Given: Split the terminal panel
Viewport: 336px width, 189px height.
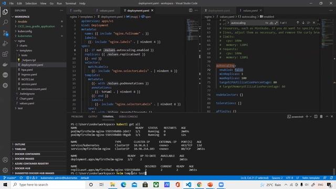Looking at the screenshot, I should pyautogui.click(x=316, y=117).
